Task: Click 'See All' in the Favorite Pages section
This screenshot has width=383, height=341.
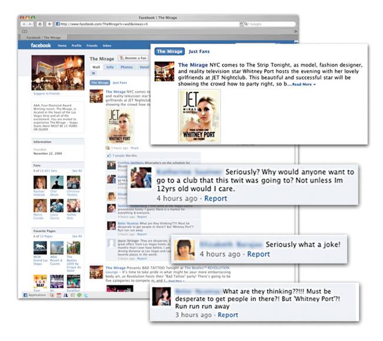Action: tap(77, 236)
